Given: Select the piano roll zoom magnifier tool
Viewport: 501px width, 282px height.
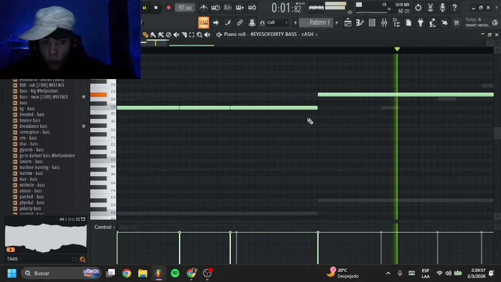Looking at the screenshot, I should click(199, 34).
